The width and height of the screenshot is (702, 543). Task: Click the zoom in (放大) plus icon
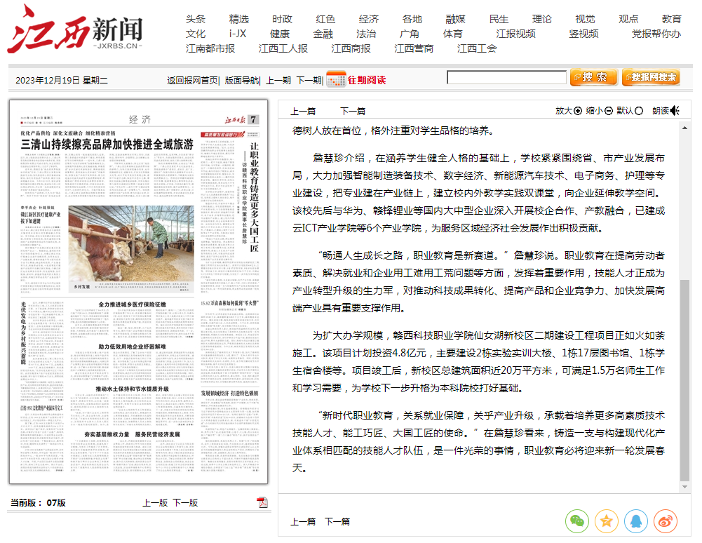[579, 111]
